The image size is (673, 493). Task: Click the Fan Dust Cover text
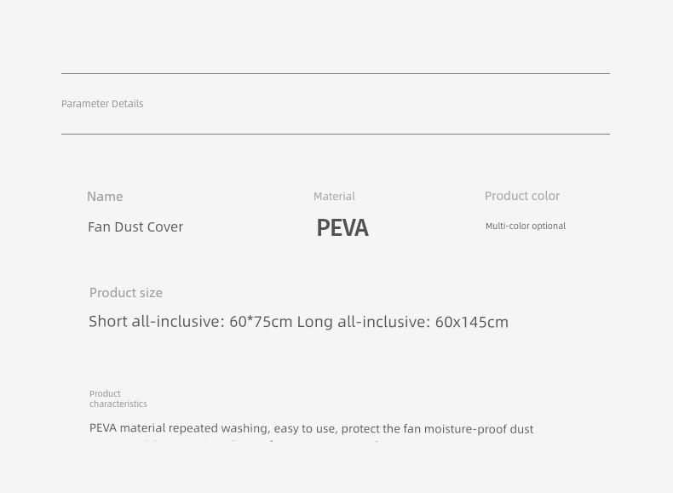[135, 227]
